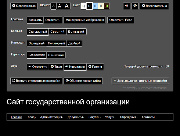Set line interval to Полуторный
180x136 pixels.
(x=56, y=43)
